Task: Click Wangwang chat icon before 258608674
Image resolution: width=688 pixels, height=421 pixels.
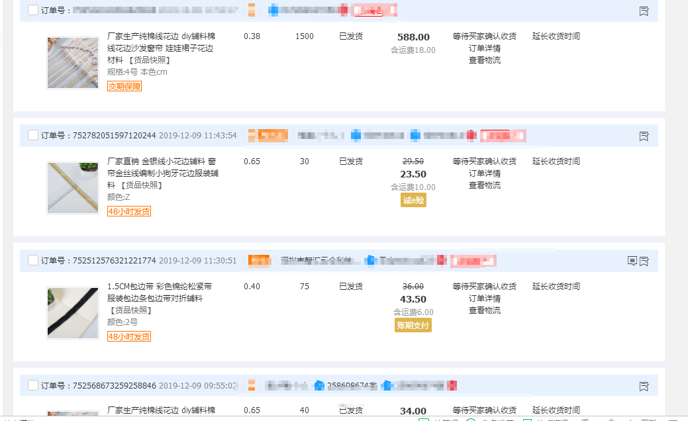Action: [319, 385]
